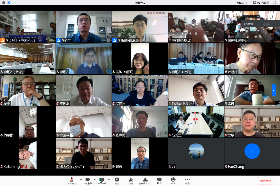Image resolution: width=280 pixels, height=186 pixels.
Task: Go to next page of participants
Action: 274,91
